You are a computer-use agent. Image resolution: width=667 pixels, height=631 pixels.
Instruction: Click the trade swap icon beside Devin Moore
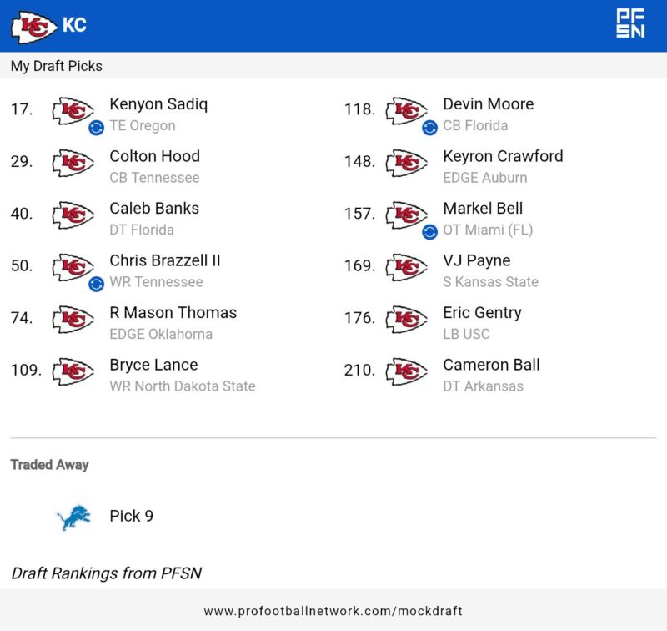coord(429,127)
